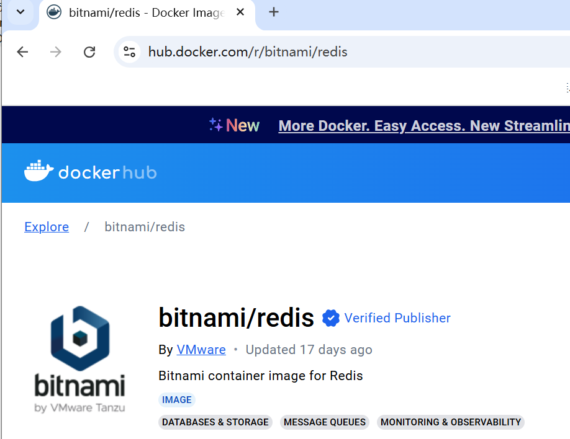
Task: Open the VMware publisher link
Action: pyautogui.click(x=201, y=350)
